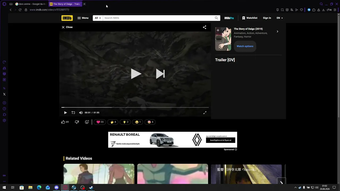Screen dimensions: 340x191
Task: Play the trailer with the large play button
Action: click(136, 74)
